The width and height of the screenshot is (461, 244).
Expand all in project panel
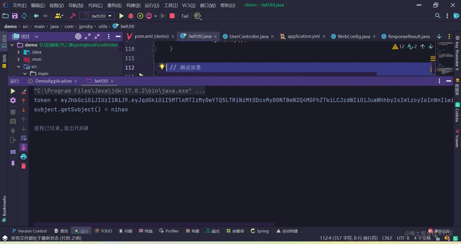88,37
